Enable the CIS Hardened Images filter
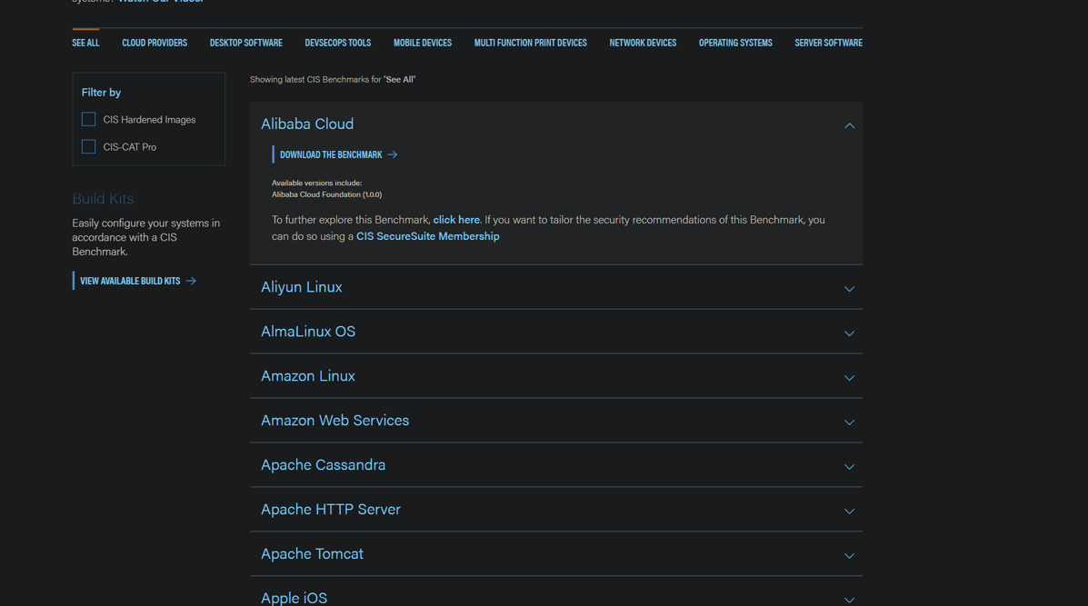Screen dimensions: 1088x606 click(89, 119)
